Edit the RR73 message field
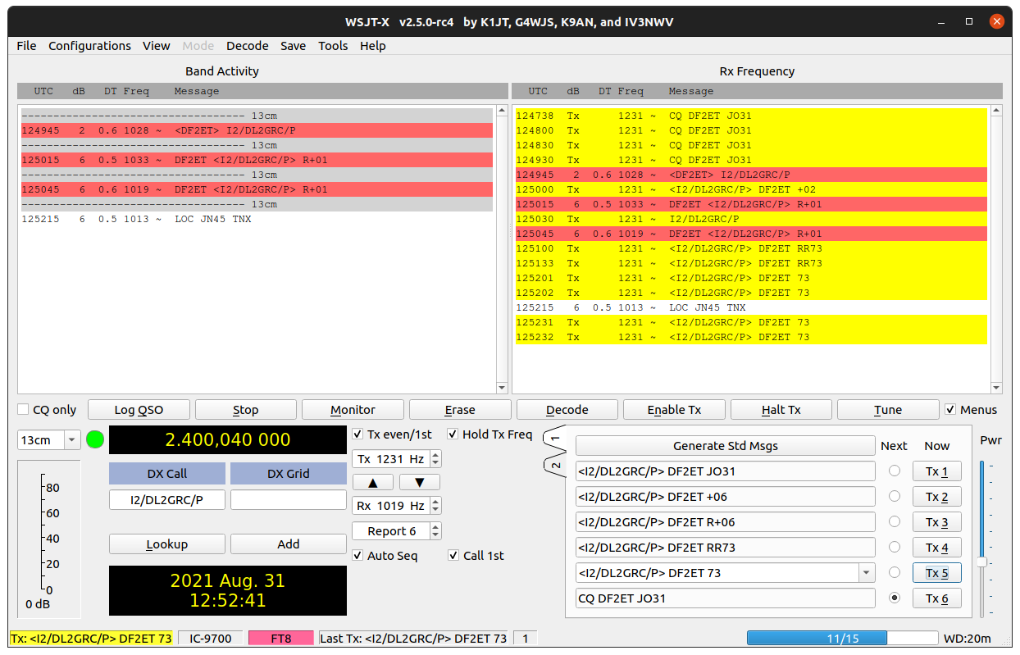The width and height of the screenshot is (1020, 655). click(725, 548)
